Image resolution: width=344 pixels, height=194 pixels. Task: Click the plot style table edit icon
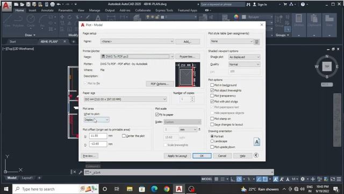[x=257, y=41]
